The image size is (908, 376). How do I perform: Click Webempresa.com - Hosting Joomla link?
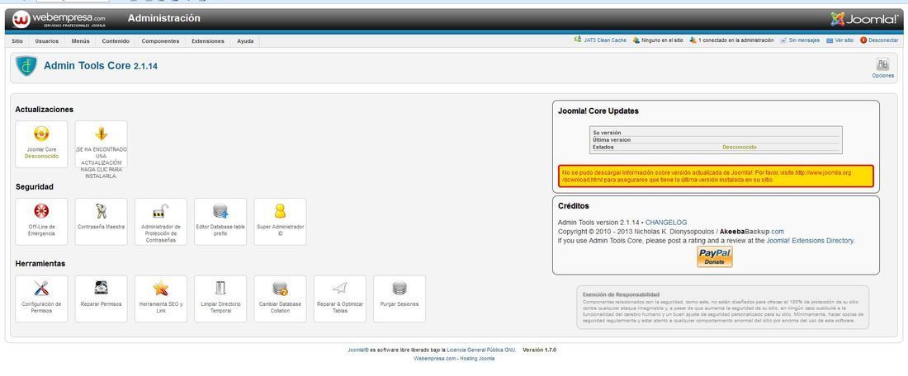click(x=454, y=359)
